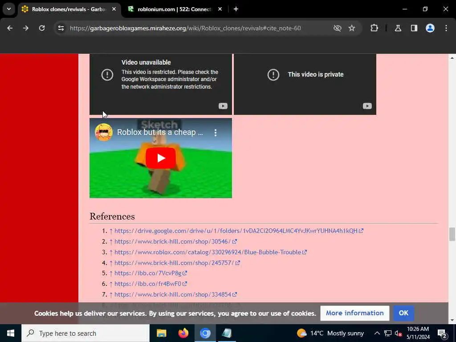
Task: Click the network tray icon
Action: click(388, 333)
